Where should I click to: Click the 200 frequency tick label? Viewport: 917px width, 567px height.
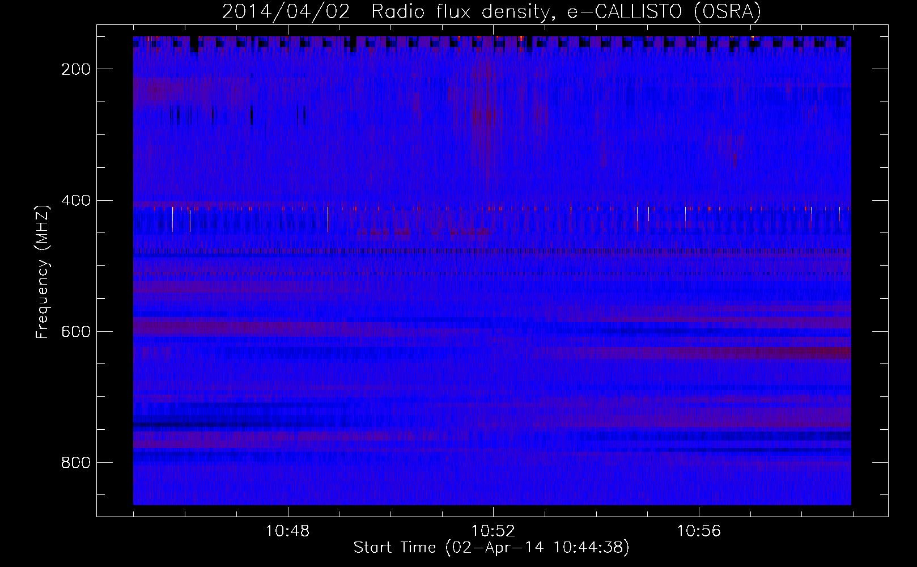tap(76, 69)
